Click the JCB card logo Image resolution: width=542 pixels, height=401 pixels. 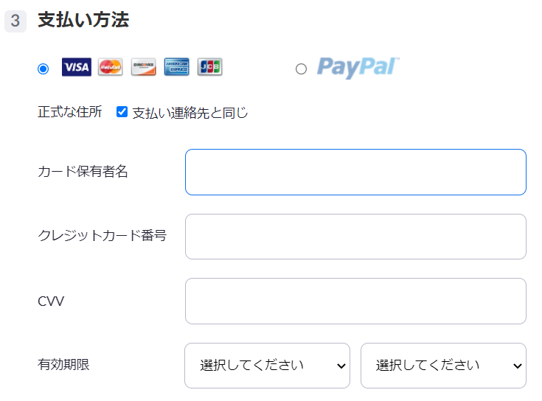point(209,68)
